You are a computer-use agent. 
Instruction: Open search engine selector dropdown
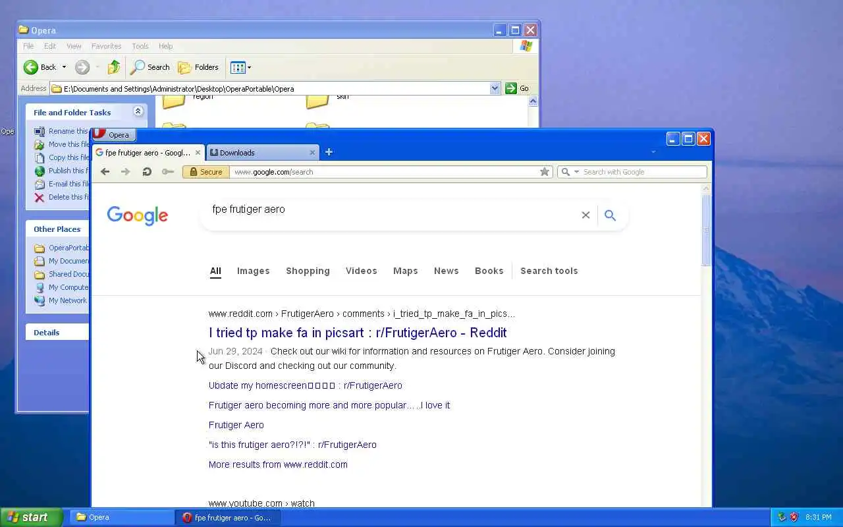tap(570, 172)
